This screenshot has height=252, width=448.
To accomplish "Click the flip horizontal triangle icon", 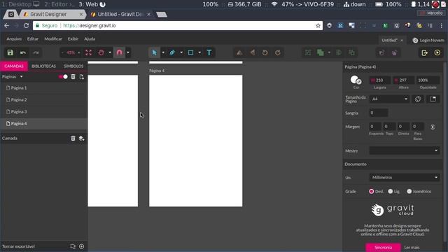I will point(253,52).
